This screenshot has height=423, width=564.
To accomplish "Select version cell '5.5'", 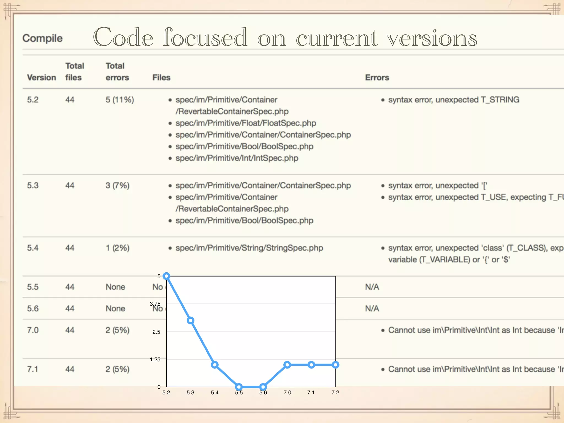I will (x=33, y=287).
